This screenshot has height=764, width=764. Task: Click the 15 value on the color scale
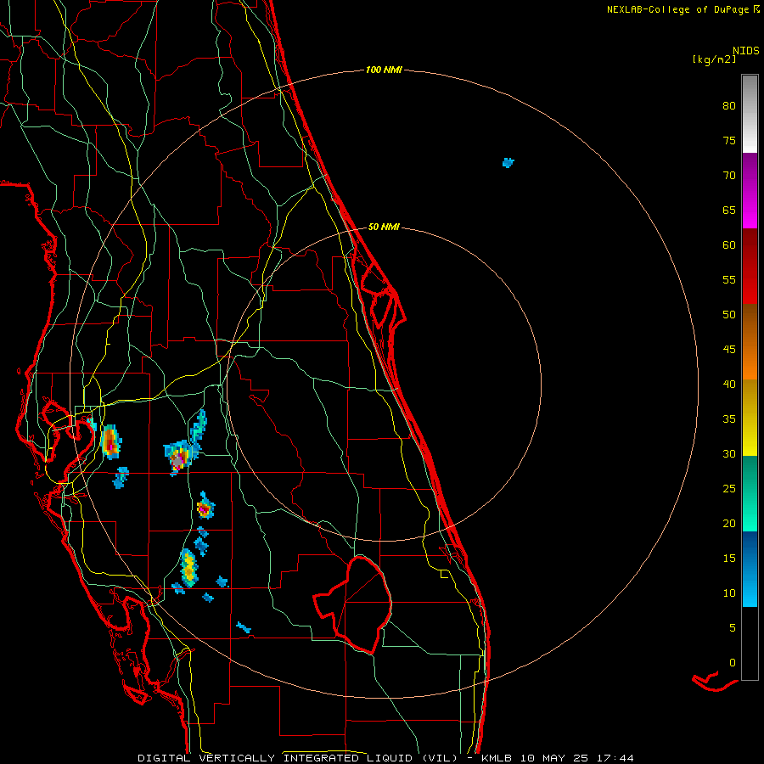[729, 559]
